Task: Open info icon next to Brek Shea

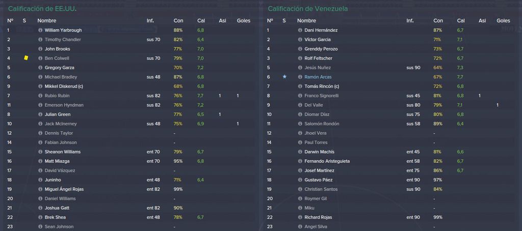Action: 40,217
